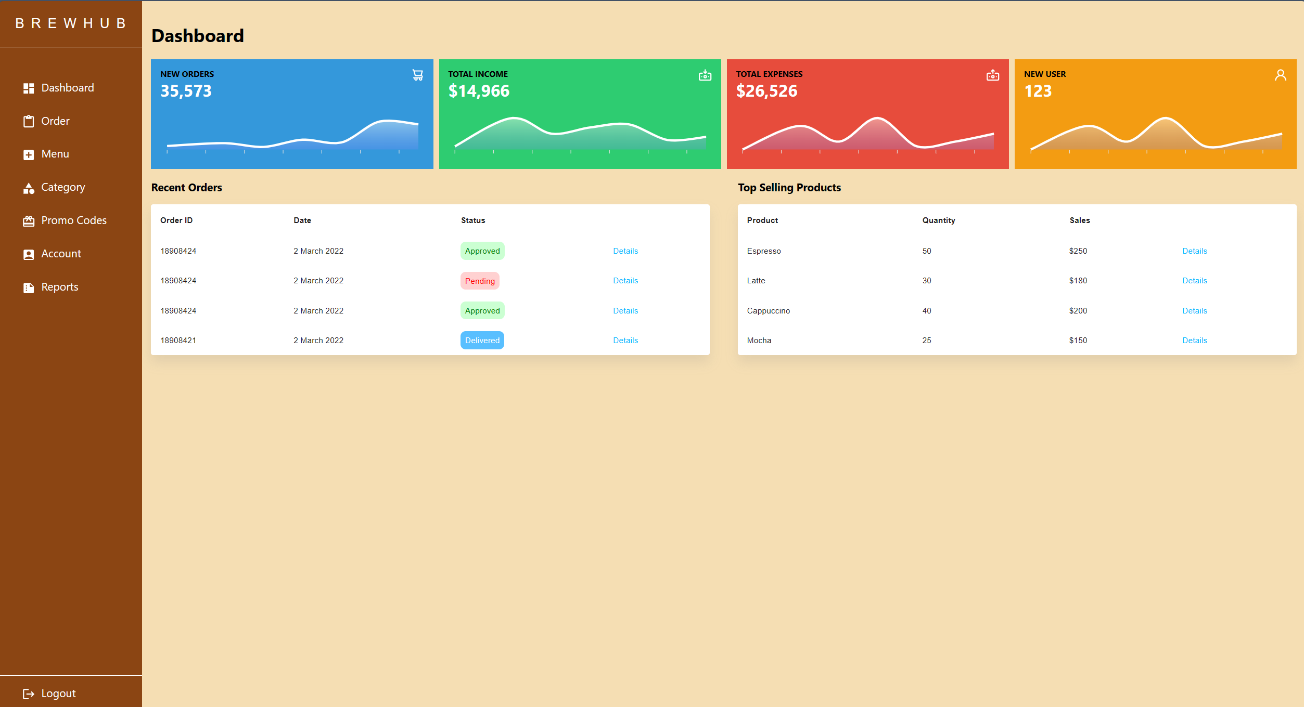Click the shopping cart icon on New Orders card
Screen dimensions: 1304x707
(417, 75)
